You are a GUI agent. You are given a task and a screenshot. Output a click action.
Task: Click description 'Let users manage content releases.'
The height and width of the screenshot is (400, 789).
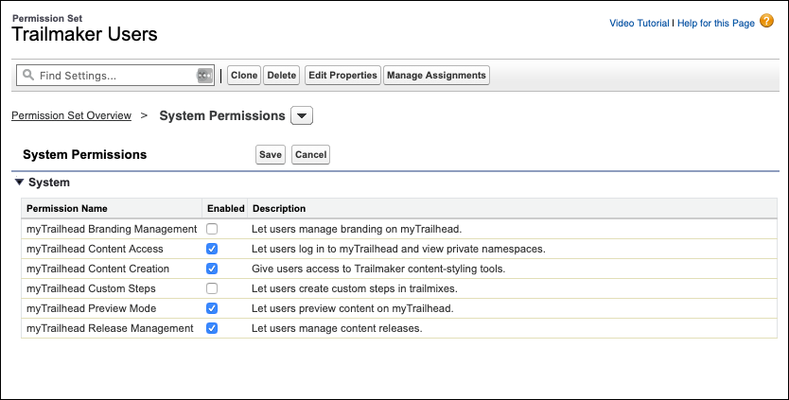337,328
